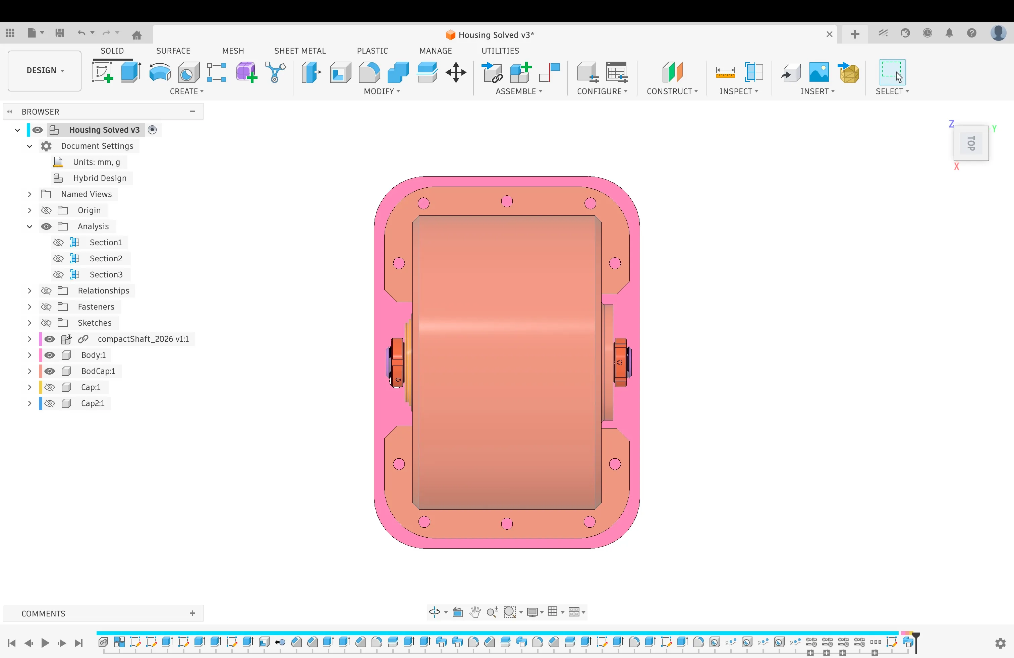Viewport: 1014px width, 658px height.
Task: Expand the Named Views folder
Action: click(x=30, y=195)
